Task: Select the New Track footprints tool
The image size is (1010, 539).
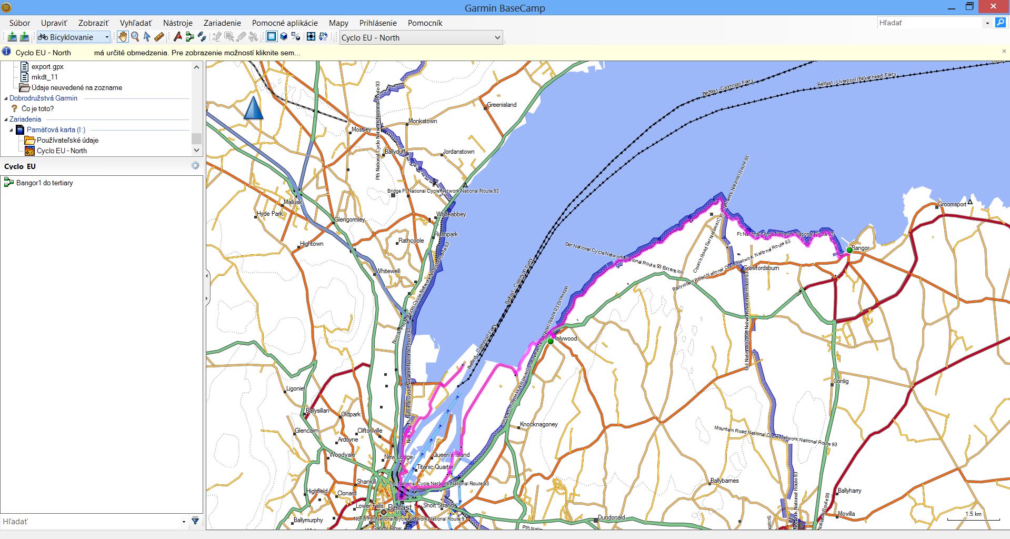Action: point(202,37)
